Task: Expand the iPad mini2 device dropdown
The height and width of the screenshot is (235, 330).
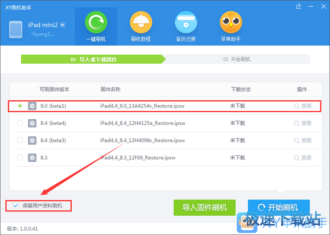Action: point(62,25)
